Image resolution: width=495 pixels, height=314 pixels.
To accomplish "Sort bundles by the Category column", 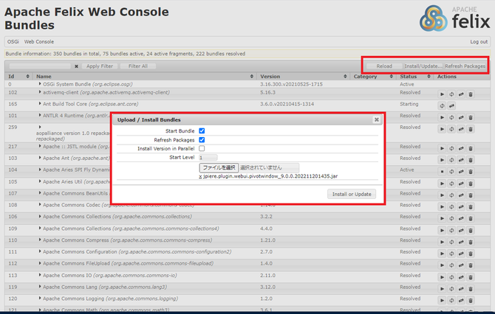I will click(x=373, y=76).
